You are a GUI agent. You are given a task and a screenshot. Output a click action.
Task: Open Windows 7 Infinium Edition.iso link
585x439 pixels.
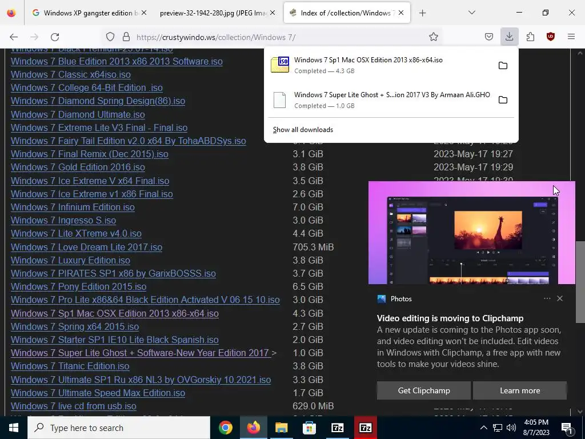[x=73, y=207]
